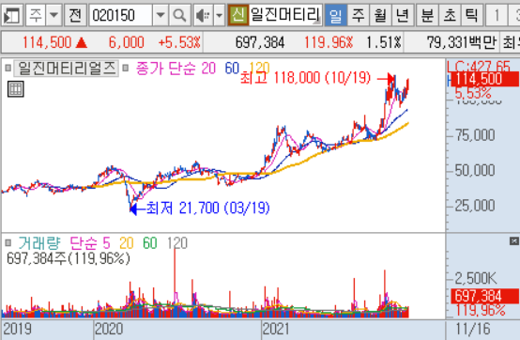Click the 25,000 price axis label

475,206
